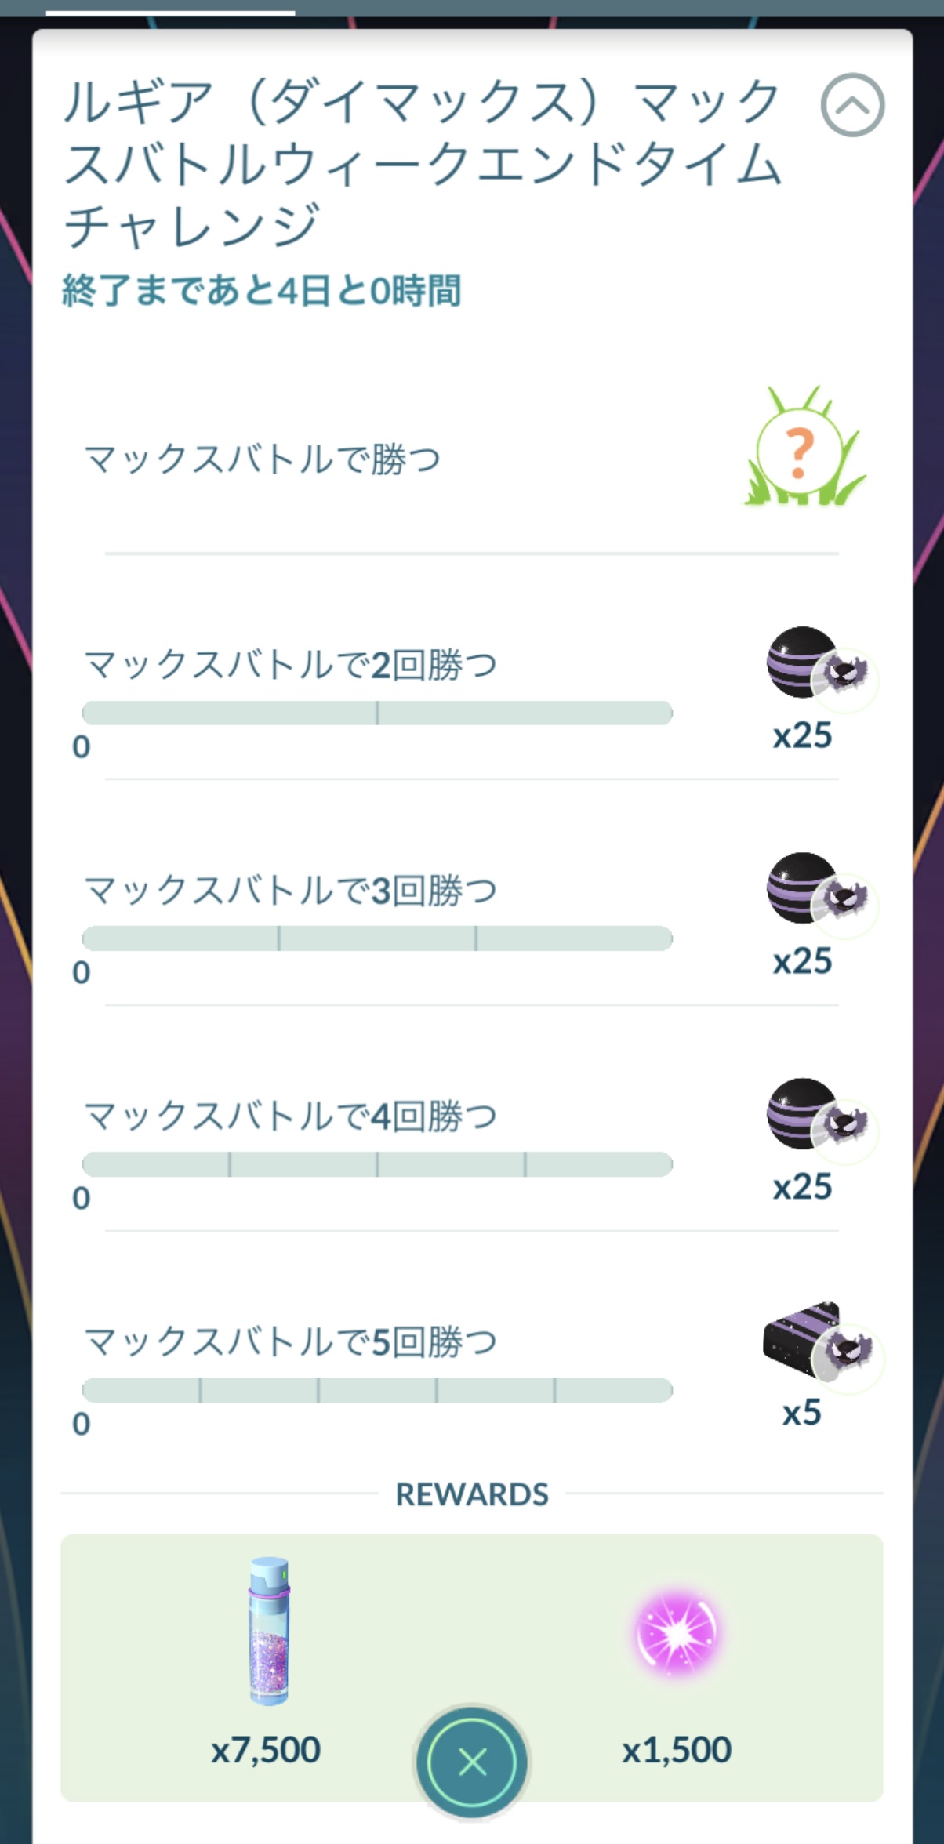Viewport: 944px width, 1844px height.
Task: Click the 4-win Max Battle progress bar
Action: (x=377, y=1164)
